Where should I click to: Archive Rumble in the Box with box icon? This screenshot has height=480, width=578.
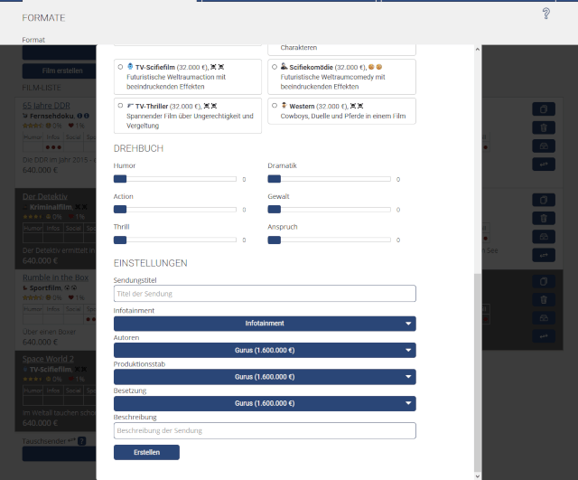click(544, 318)
